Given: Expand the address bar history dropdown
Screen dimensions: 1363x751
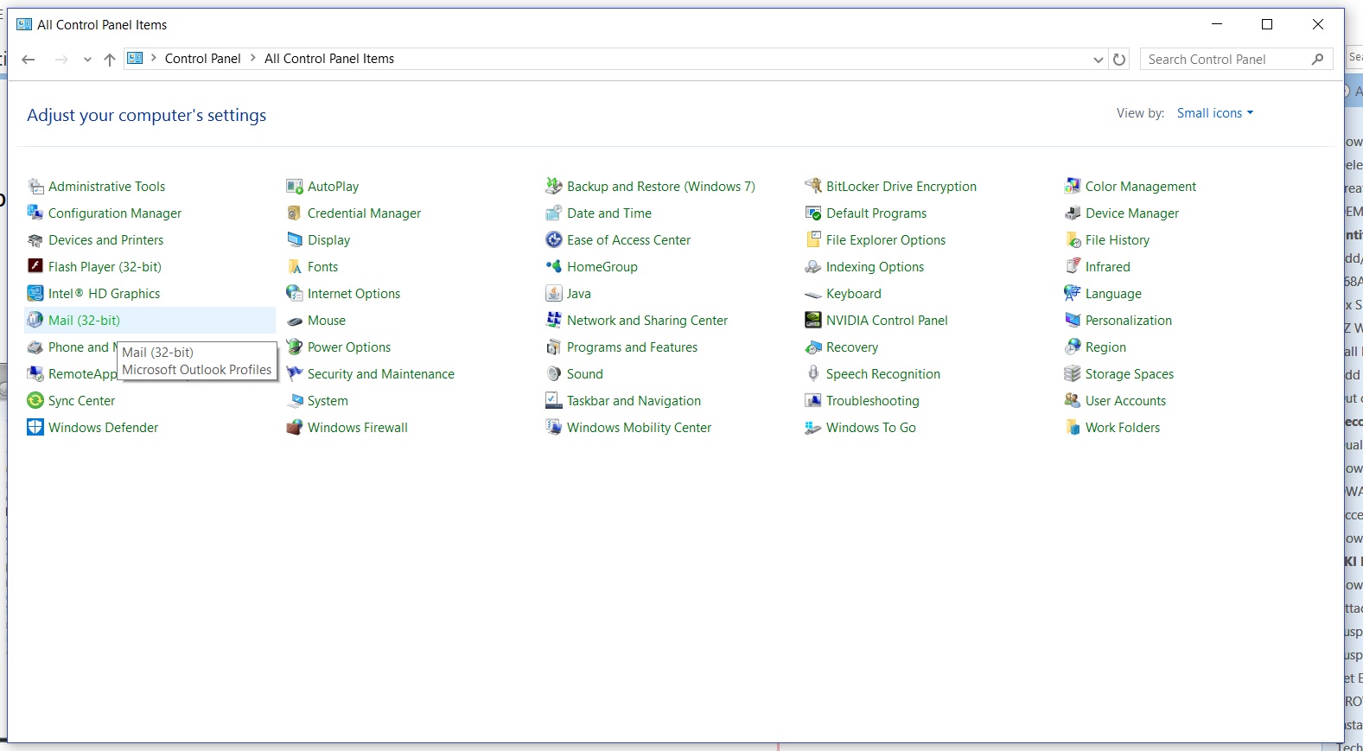Looking at the screenshot, I should (x=1099, y=60).
